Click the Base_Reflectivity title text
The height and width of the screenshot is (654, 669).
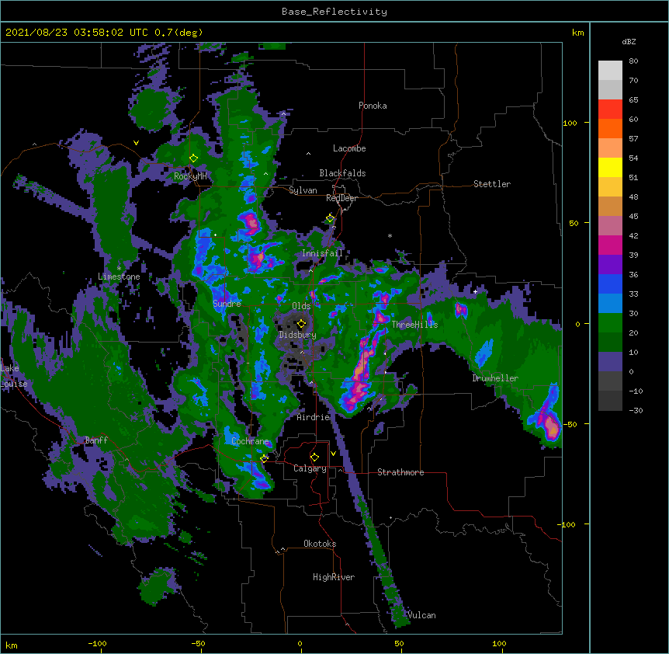[334, 12]
